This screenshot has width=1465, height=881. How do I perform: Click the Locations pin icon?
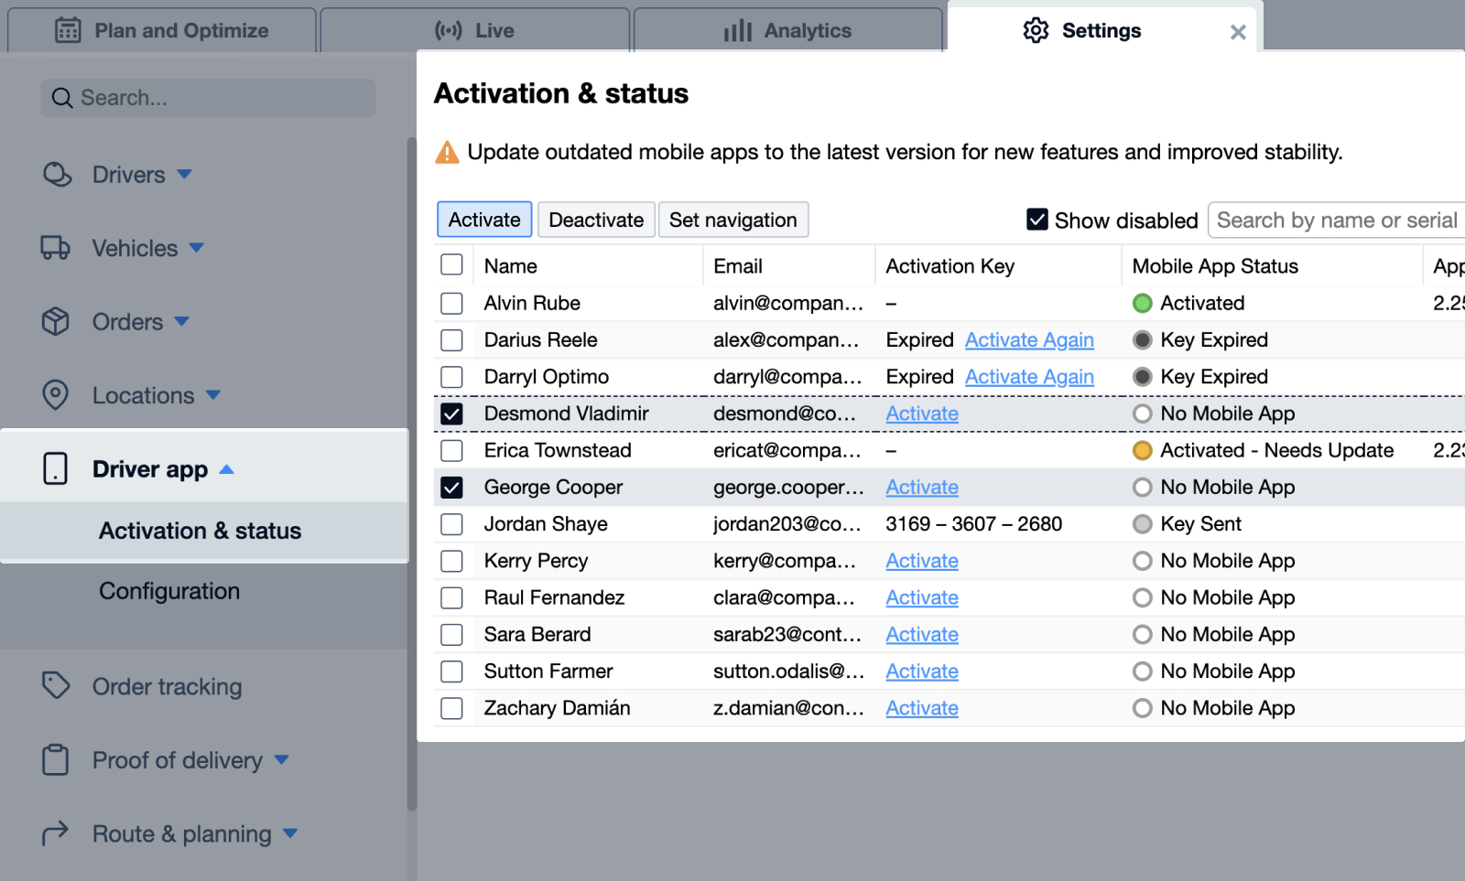point(56,395)
